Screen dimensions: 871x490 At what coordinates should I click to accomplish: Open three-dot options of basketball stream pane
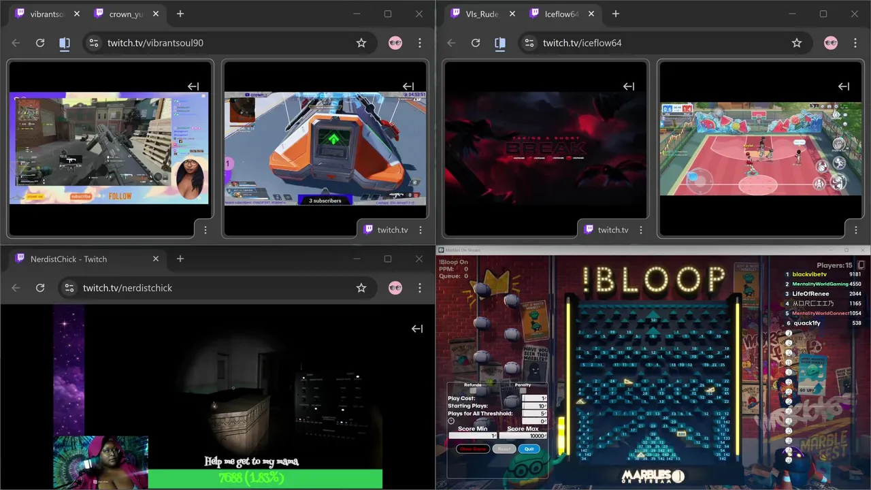coord(855,230)
